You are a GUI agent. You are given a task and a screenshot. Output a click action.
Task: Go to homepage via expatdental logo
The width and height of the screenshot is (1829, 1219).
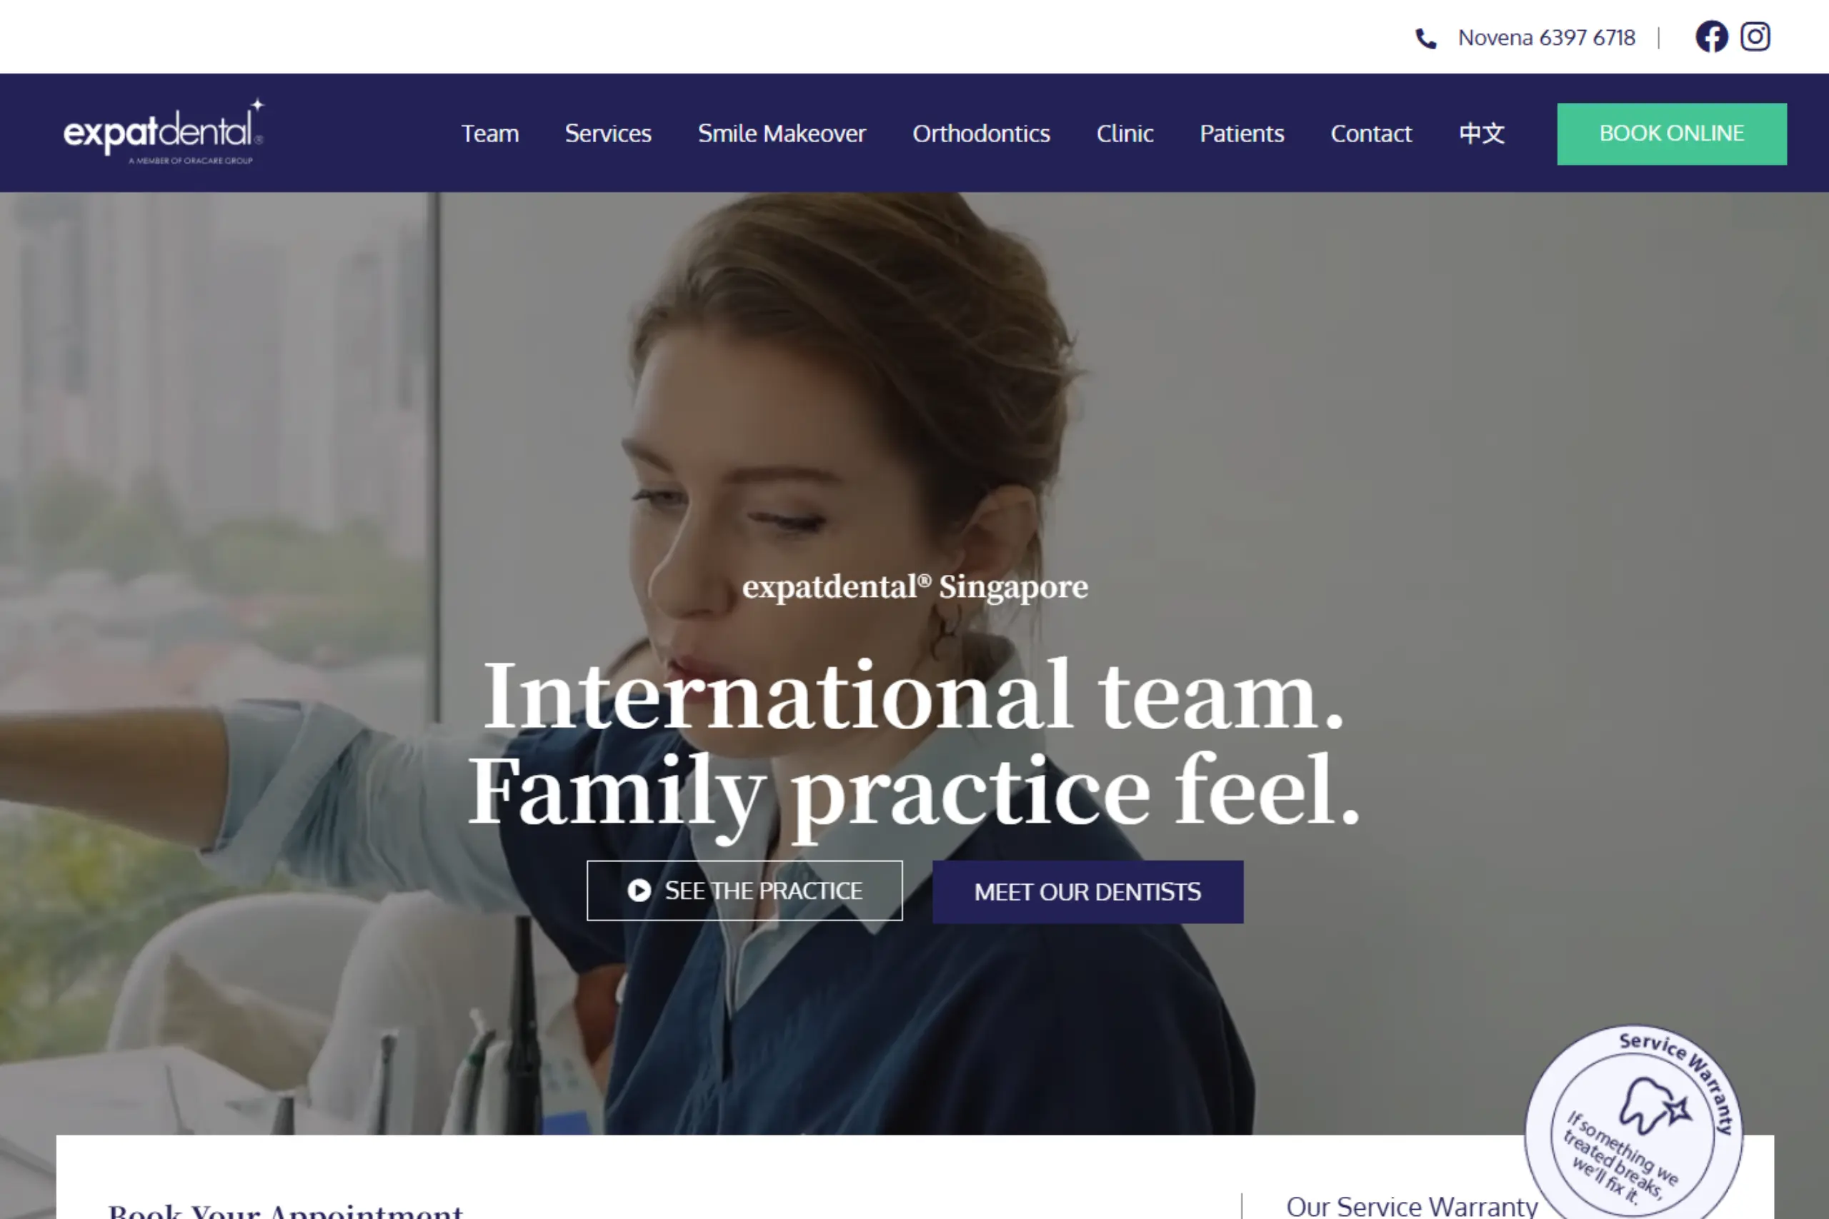[x=164, y=131]
